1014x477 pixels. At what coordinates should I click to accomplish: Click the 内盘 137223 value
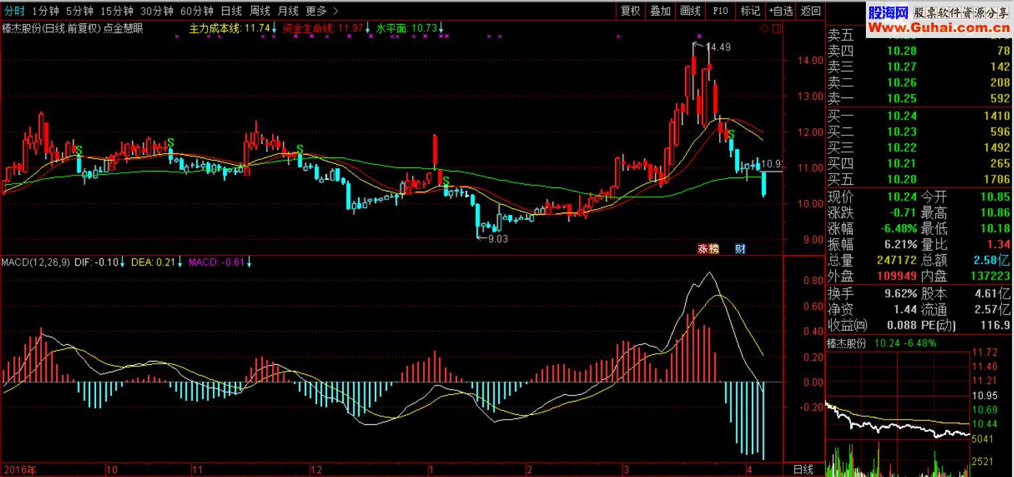(x=990, y=276)
